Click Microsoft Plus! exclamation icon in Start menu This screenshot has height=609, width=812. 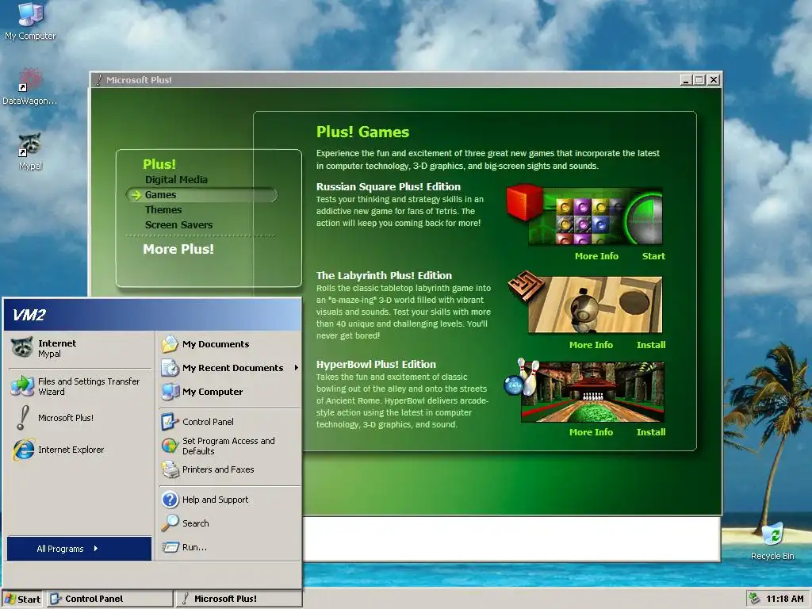pos(22,417)
